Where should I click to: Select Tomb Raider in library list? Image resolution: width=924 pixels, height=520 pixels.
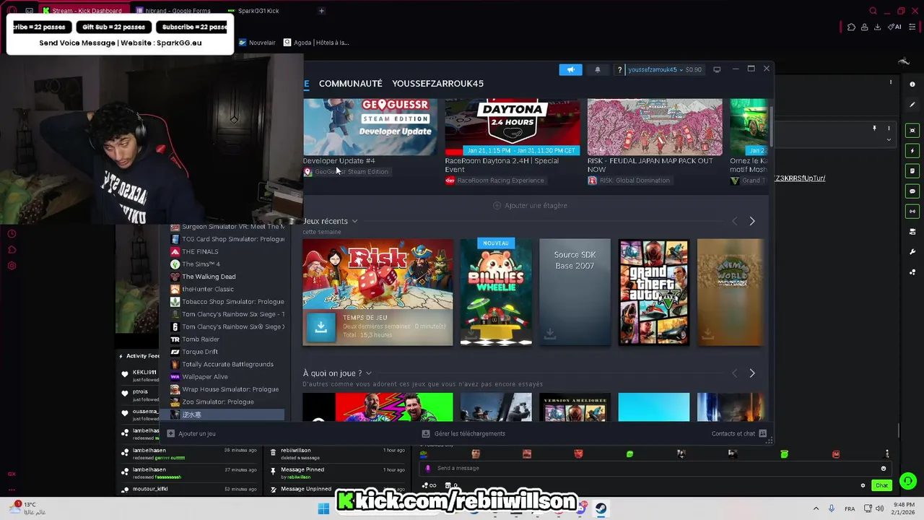pos(227,339)
